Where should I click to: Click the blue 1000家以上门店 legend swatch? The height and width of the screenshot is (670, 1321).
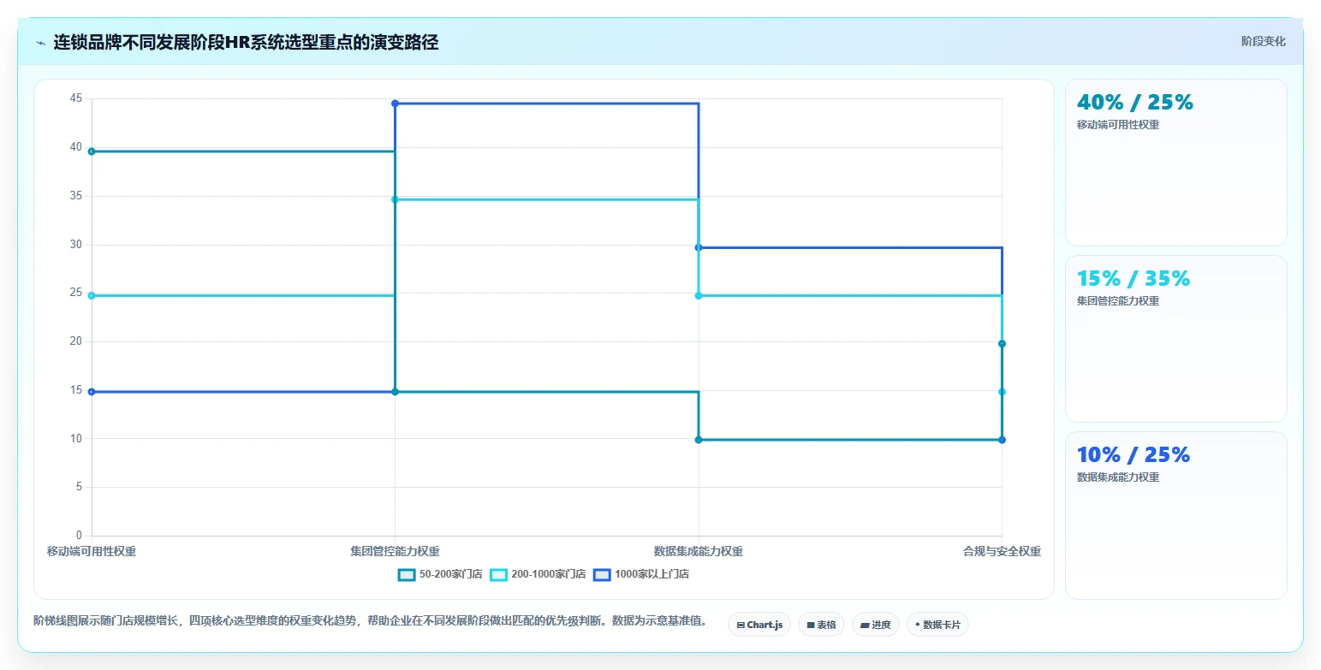click(x=602, y=574)
